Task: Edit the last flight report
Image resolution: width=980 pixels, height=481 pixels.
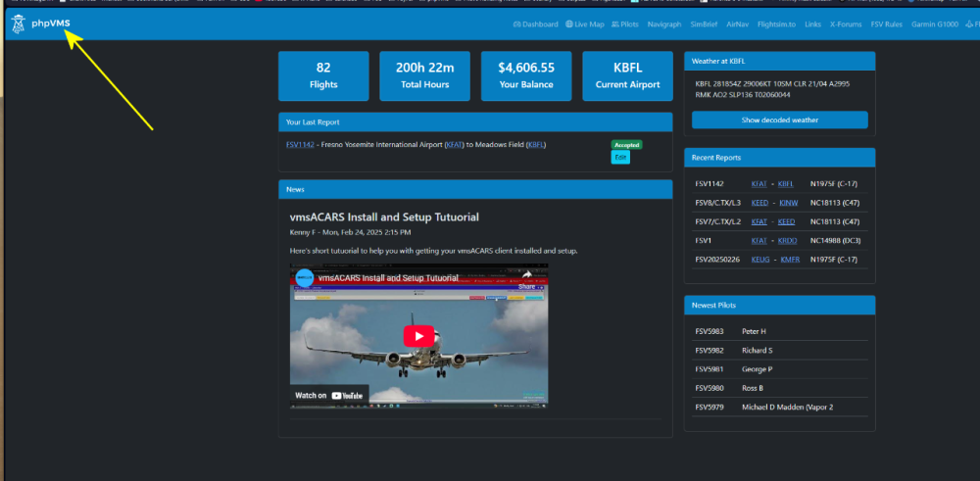Action: click(x=620, y=158)
